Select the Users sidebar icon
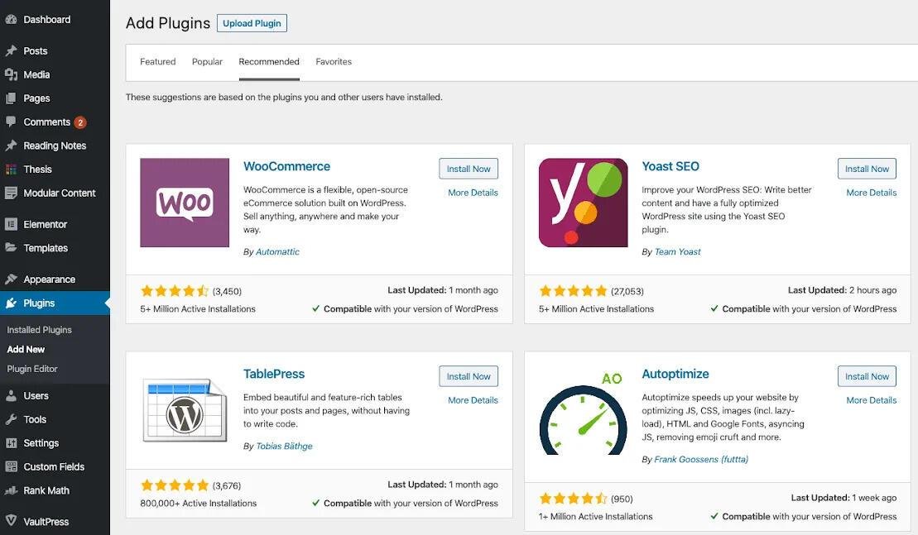 click(x=11, y=394)
